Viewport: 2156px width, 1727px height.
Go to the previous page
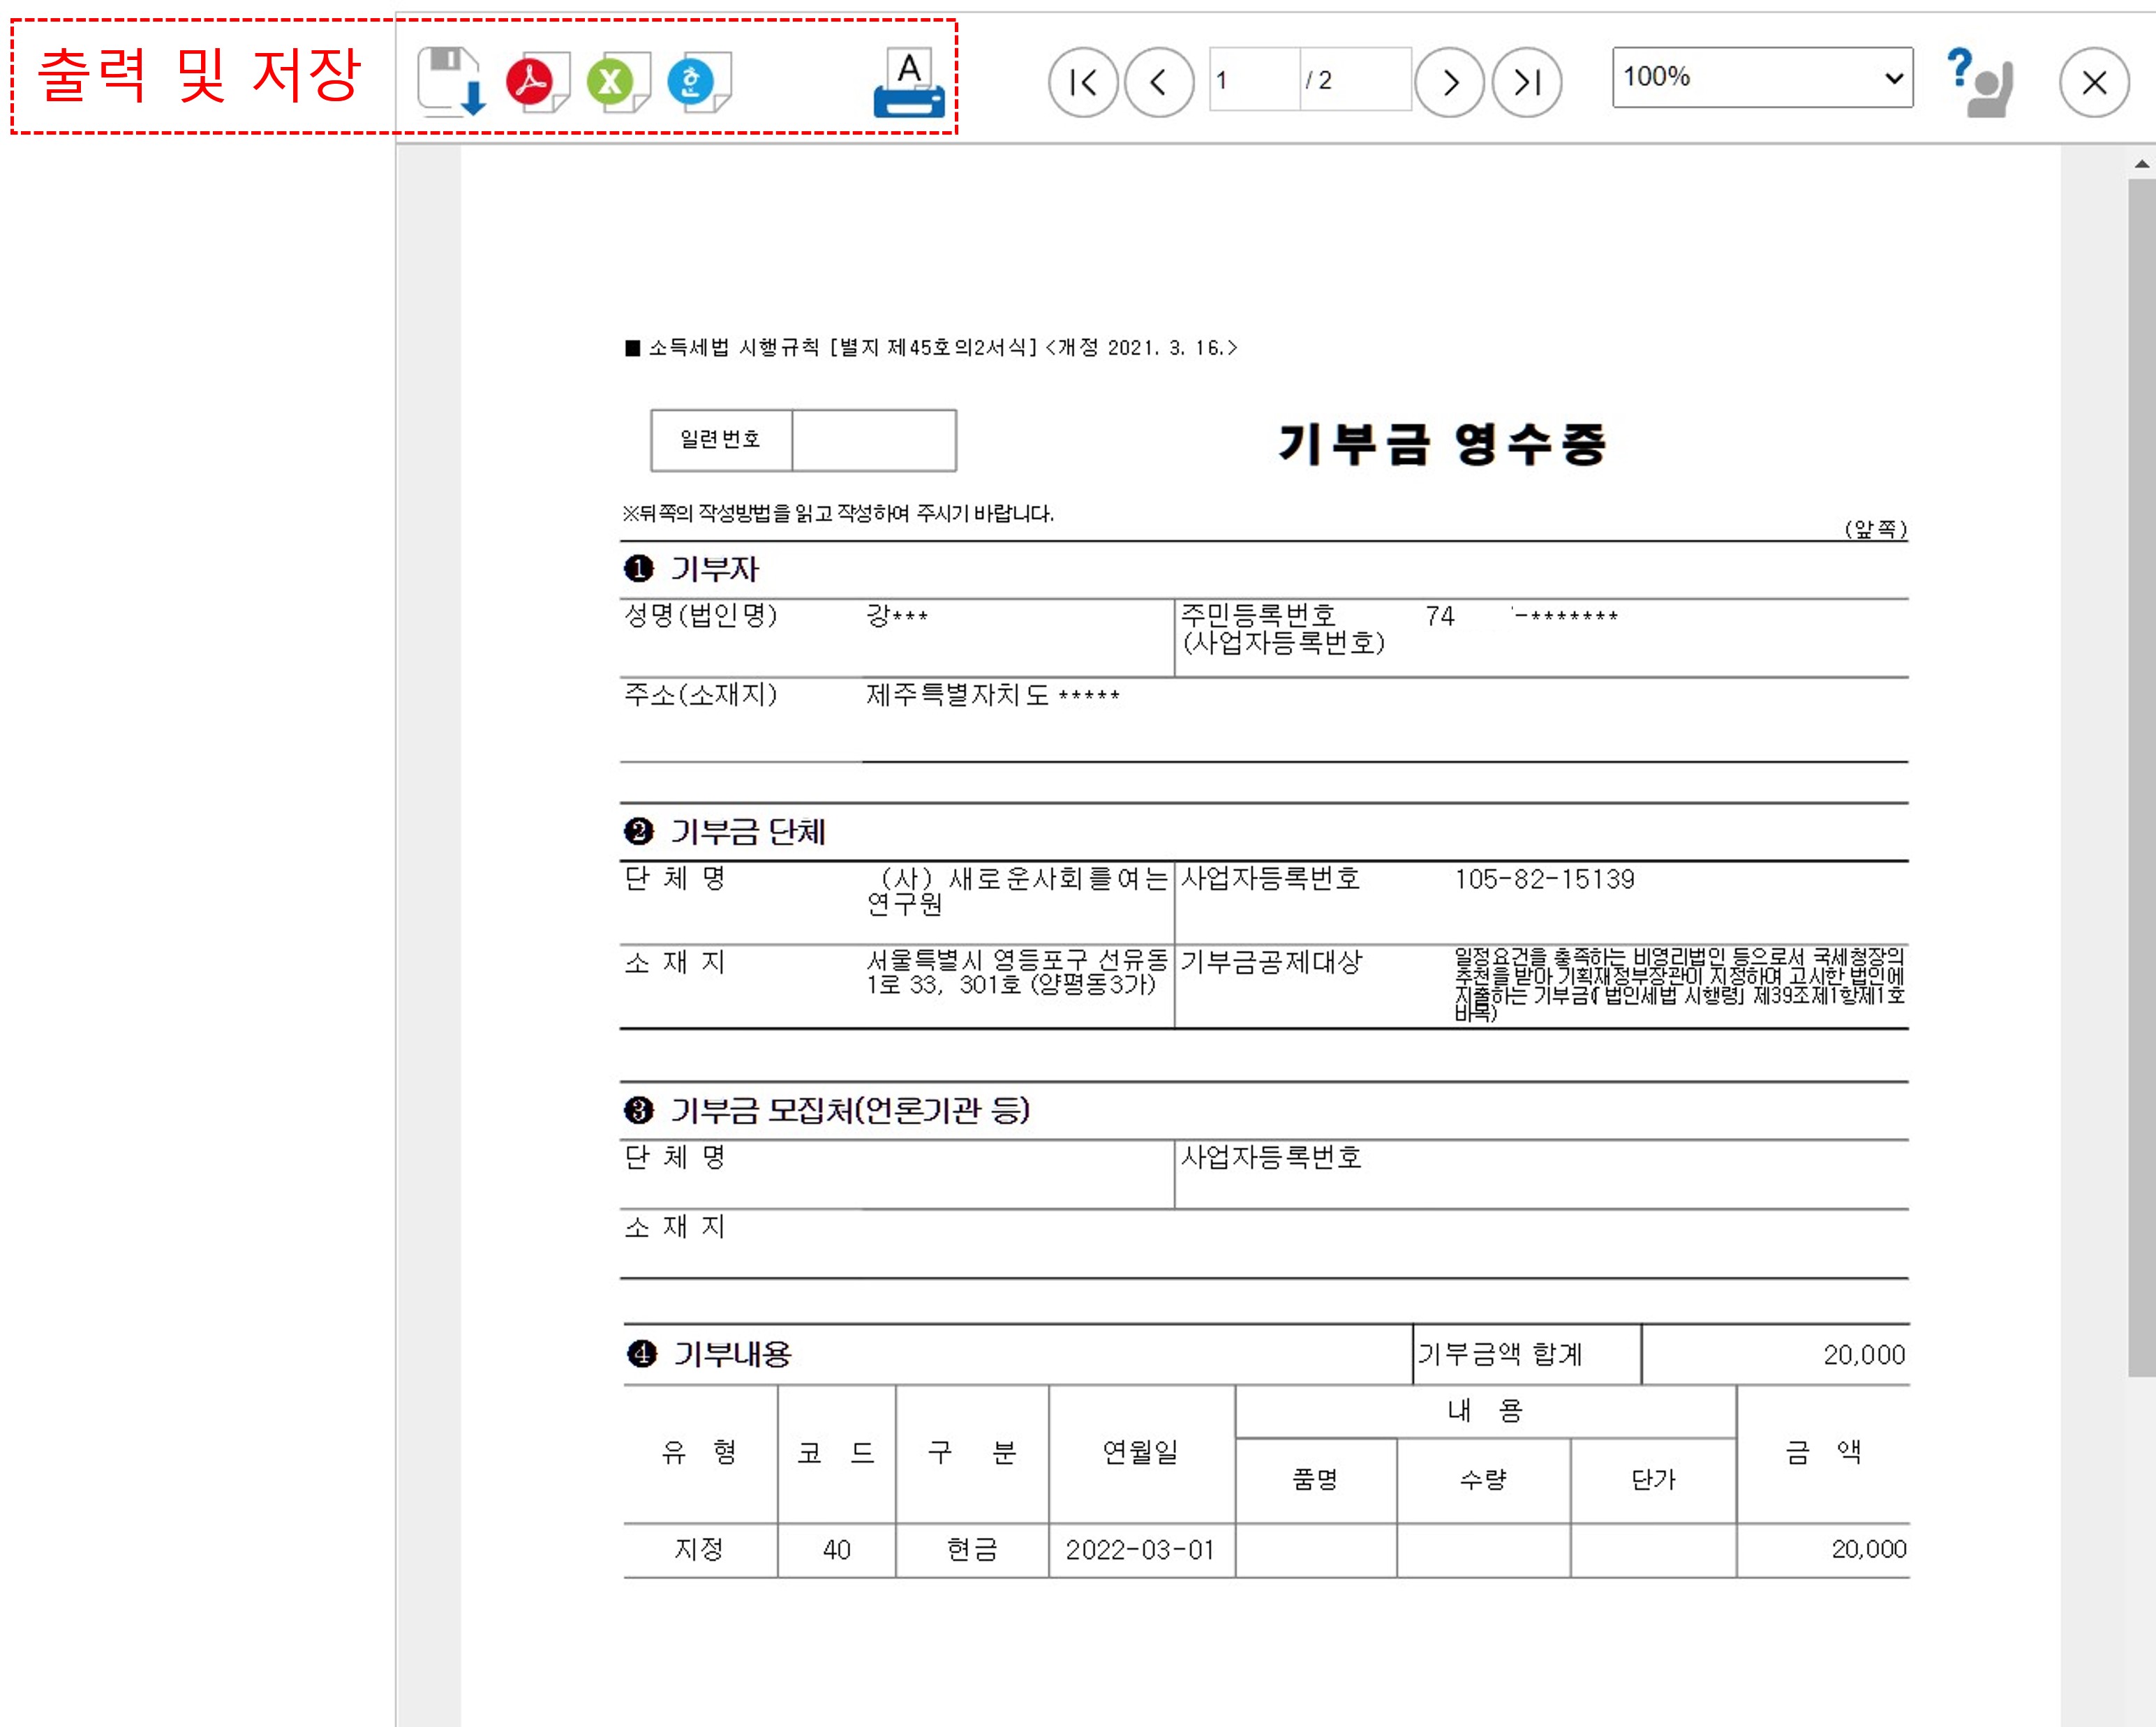pyautogui.click(x=1159, y=82)
